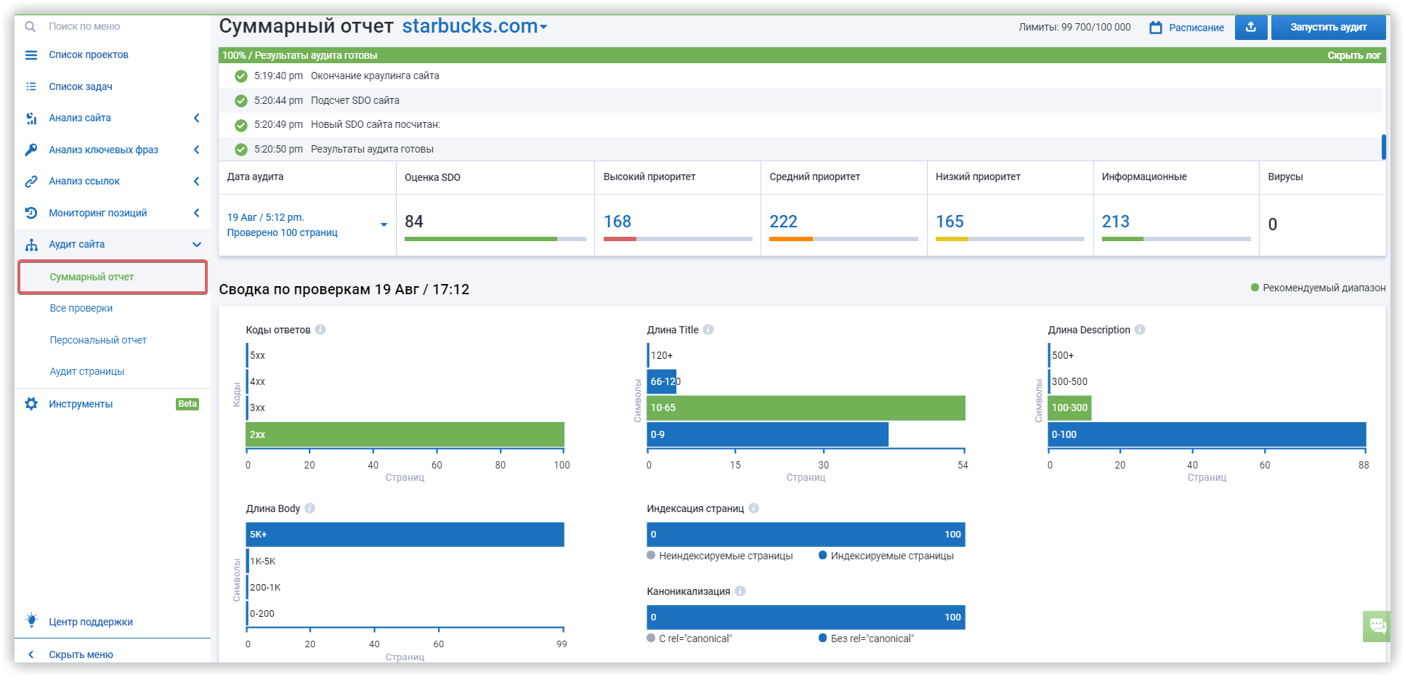Open Список проектов menu item
This screenshot has width=1405, height=677.
click(89, 55)
